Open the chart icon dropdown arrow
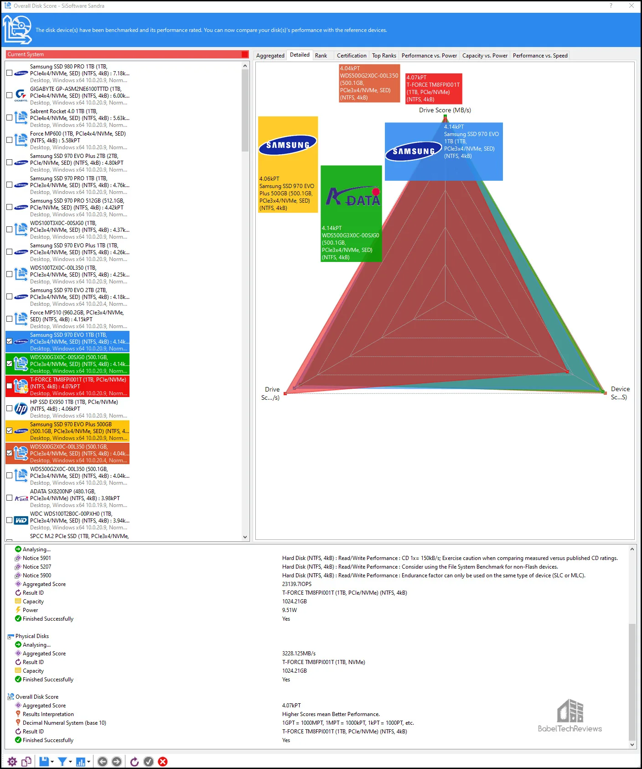The height and width of the screenshot is (769, 642). pos(88,762)
